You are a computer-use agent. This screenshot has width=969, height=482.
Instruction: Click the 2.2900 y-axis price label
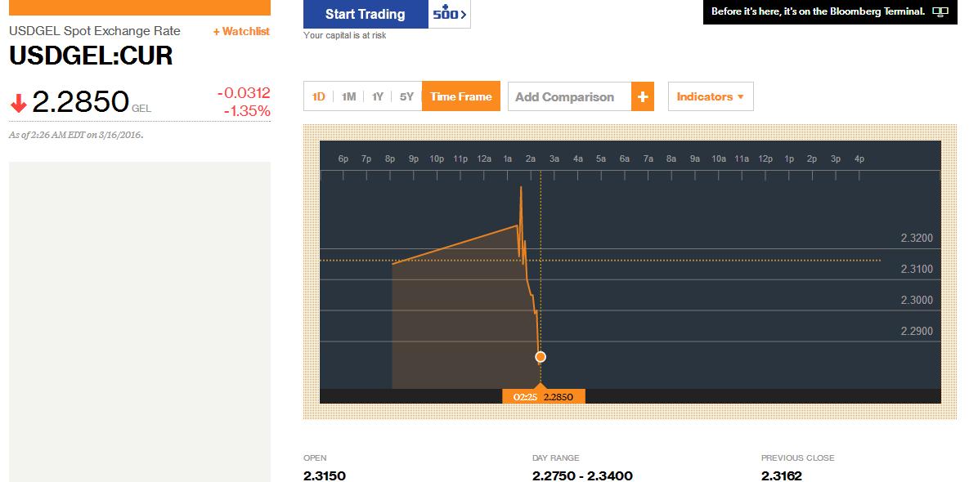click(x=917, y=331)
